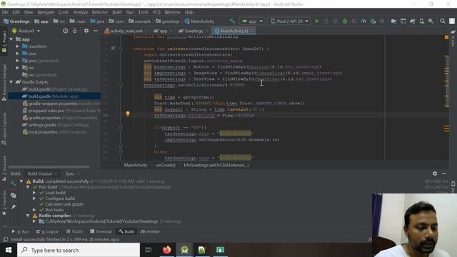Open AVD Manager device icon
Viewport: 457px width, 257px height.
[421, 21]
